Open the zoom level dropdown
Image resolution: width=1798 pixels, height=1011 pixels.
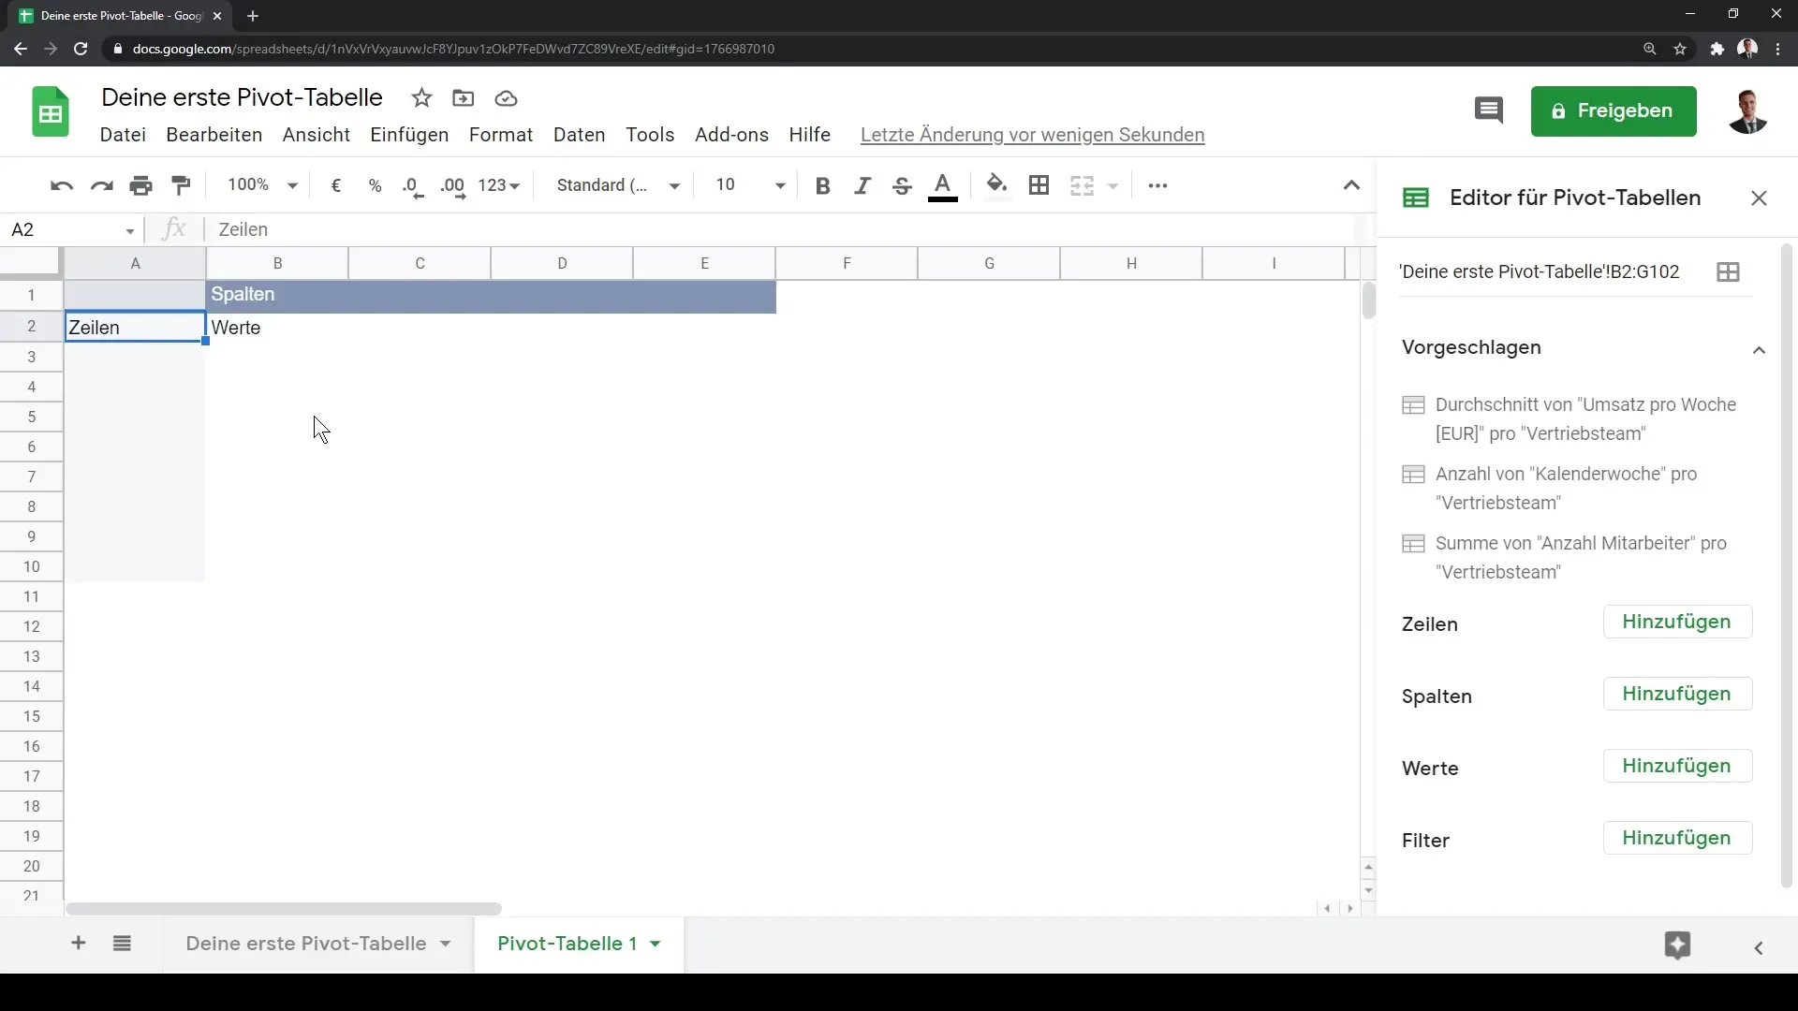[260, 185]
